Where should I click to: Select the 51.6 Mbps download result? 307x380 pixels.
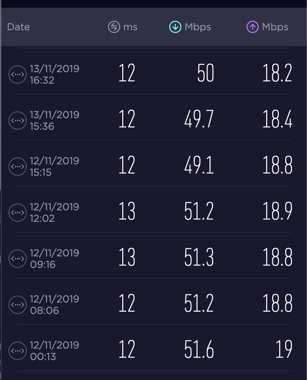pyautogui.click(x=199, y=350)
